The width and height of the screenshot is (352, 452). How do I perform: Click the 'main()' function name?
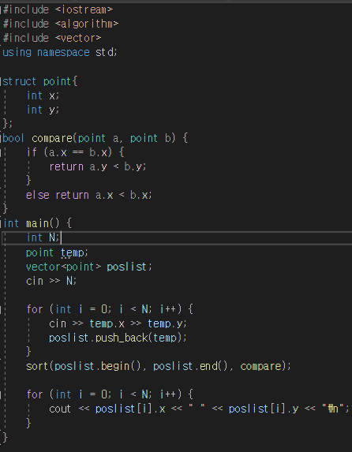coord(43,223)
